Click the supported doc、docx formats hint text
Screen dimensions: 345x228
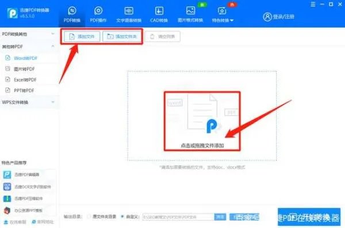tap(202, 168)
